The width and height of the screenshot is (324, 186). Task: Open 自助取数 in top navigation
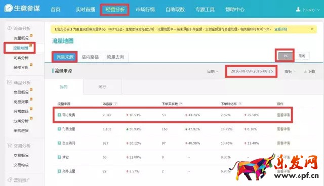pyautogui.click(x=175, y=10)
